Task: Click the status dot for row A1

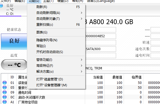Action: click(x=5, y=102)
